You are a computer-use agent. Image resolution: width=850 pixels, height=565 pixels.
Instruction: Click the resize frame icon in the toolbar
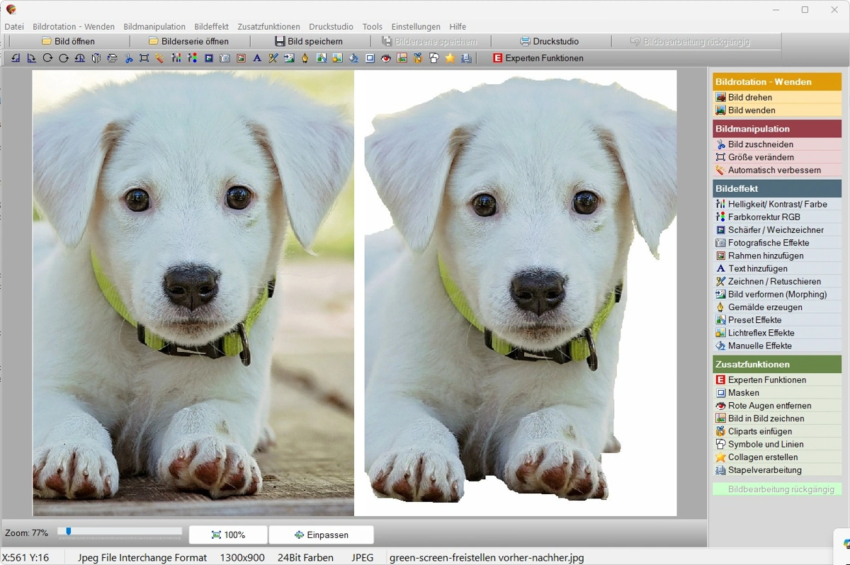pyautogui.click(x=144, y=58)
